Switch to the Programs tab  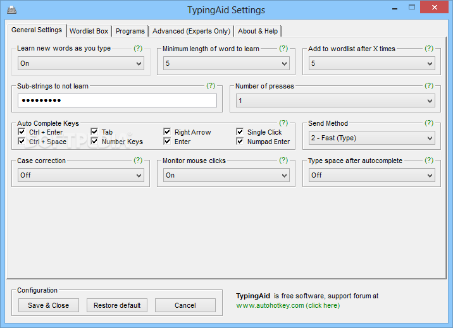pyautogui.click(x=130, y=31)
